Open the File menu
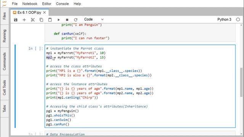244x137 pixels. pos(14,4)
